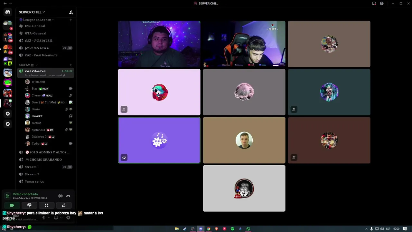This screenshot has width=412, height=232.
Task: Open microphone input options chevron
Action: click(x=49, y=218)
